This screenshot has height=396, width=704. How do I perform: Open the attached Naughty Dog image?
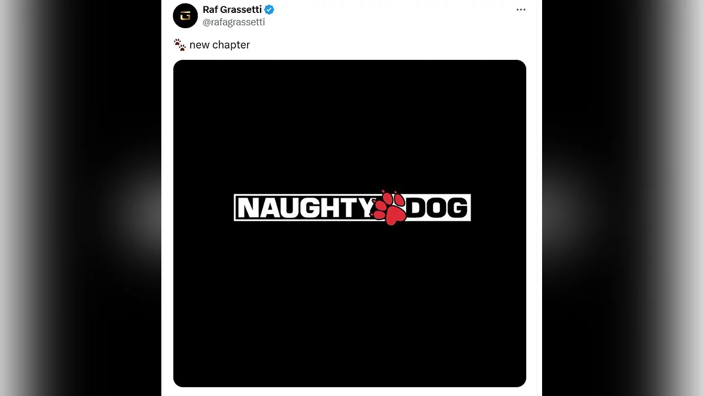[350, 224]
